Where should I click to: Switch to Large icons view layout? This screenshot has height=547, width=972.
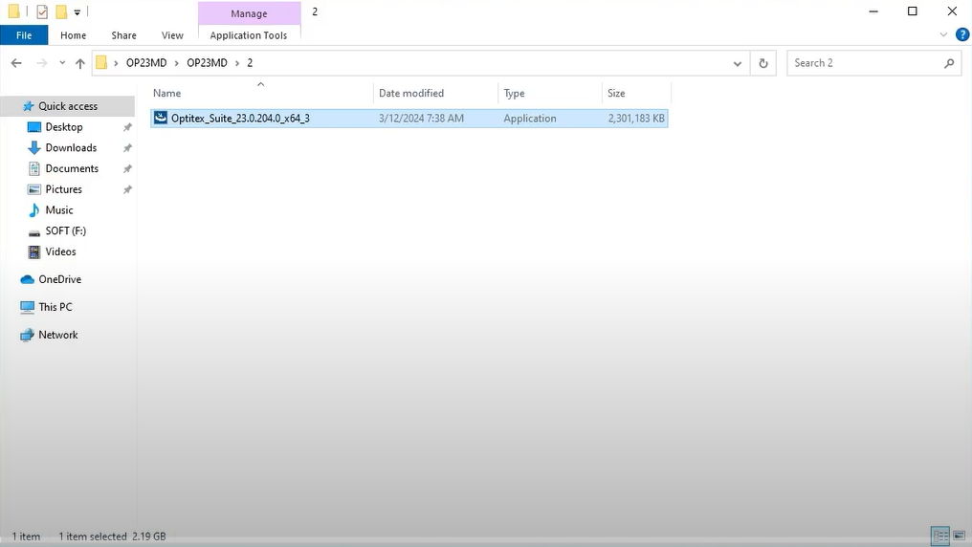pos(959,536)
